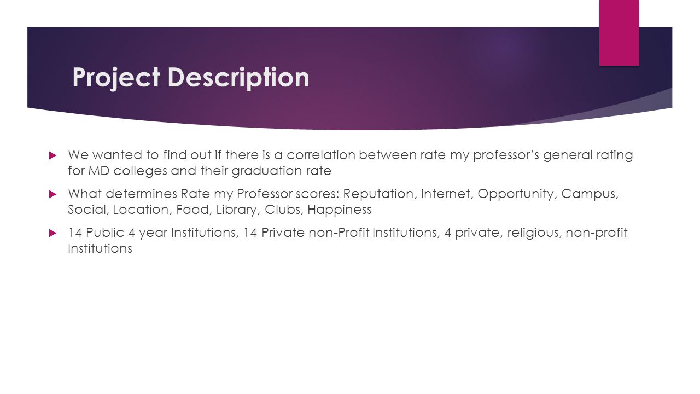Click the last line containing only "Institutions"
700x394 pixels.
coord(100,249)
